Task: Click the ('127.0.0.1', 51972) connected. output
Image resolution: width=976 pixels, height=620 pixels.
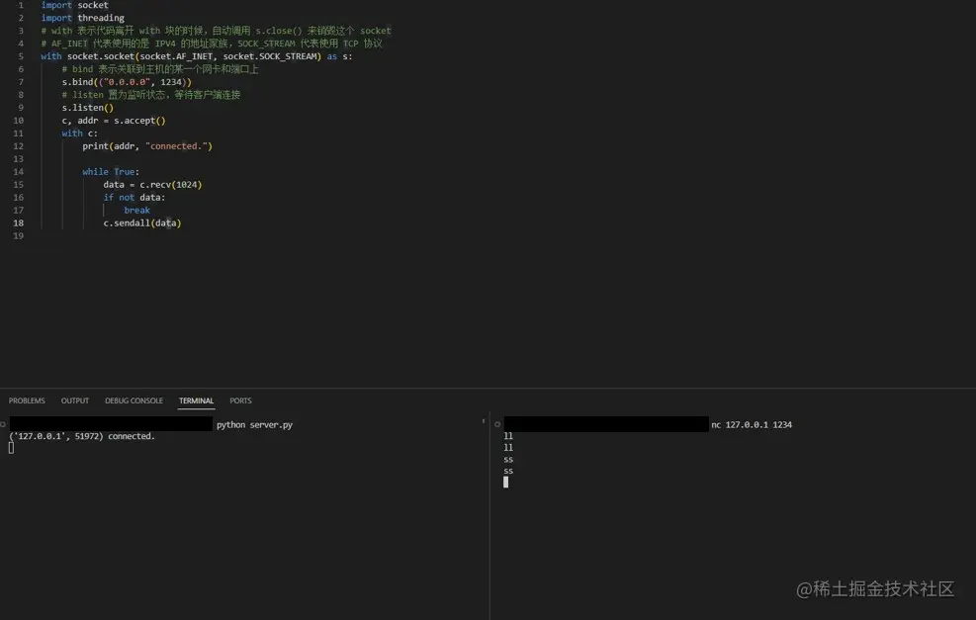Action: click(82, 436)
